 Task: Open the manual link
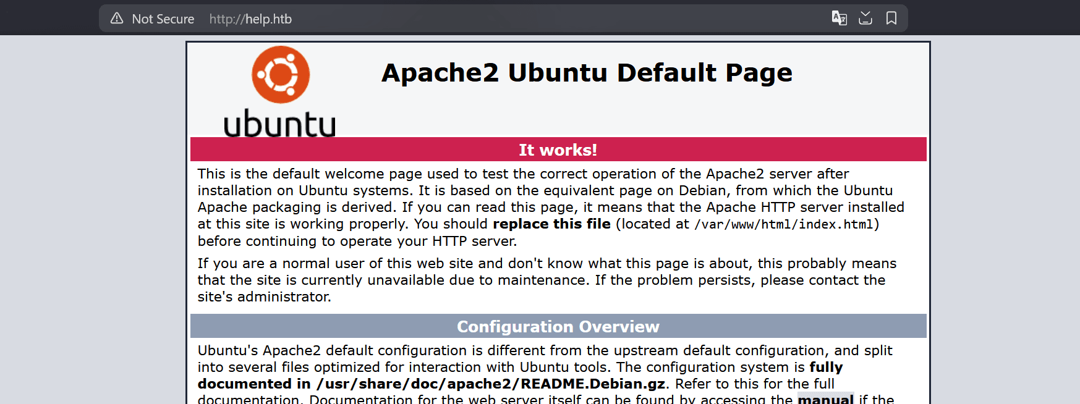pos(825,399)
